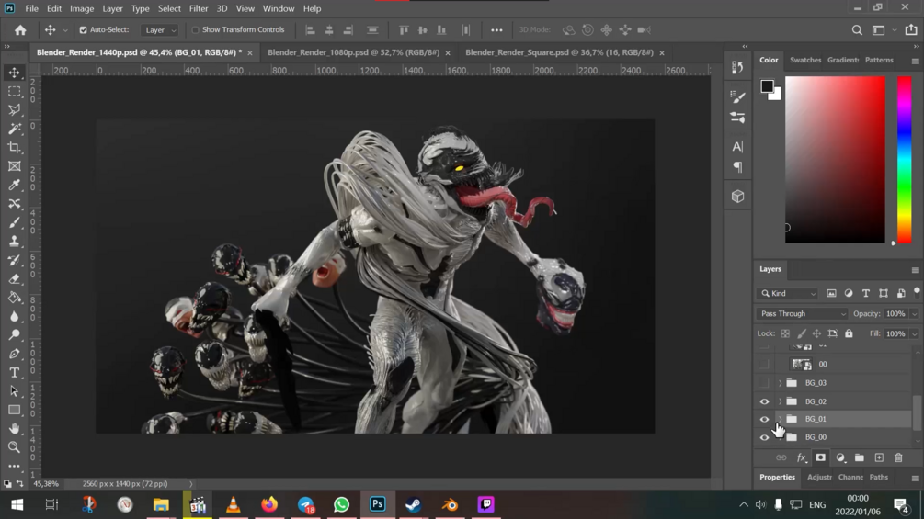
Task: Expand the BG_02 group folder
Action: coord(780,401)
